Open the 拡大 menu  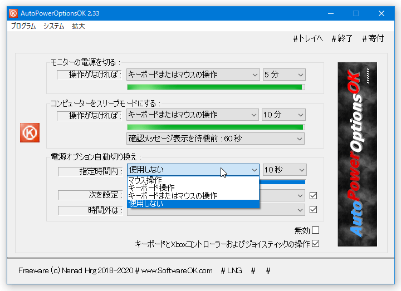pyautogui.click(x=79, y=26)
